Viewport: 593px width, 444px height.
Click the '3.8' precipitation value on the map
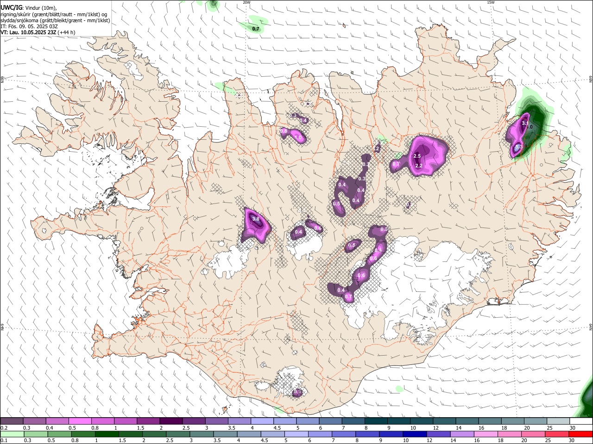pyautogui.click(x=255, y=219)
